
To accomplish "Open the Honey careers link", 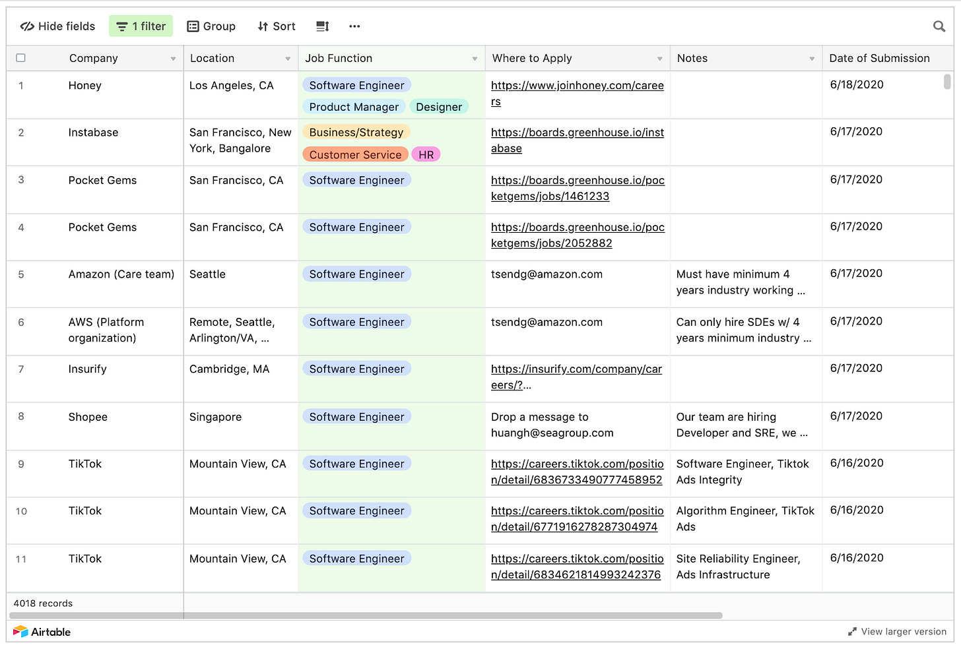I will pyautogui.click(x=577, y=86).
